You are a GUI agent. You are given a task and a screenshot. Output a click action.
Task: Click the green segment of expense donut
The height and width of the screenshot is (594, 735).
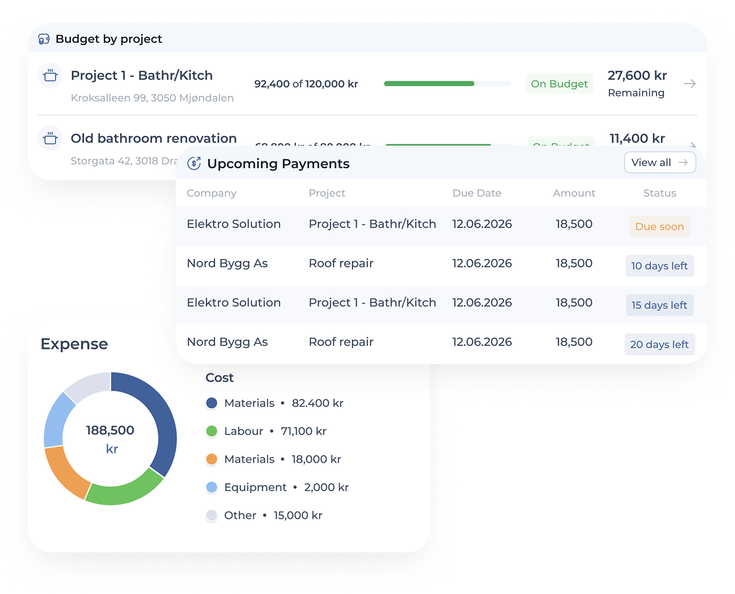(x=124, y=491)
